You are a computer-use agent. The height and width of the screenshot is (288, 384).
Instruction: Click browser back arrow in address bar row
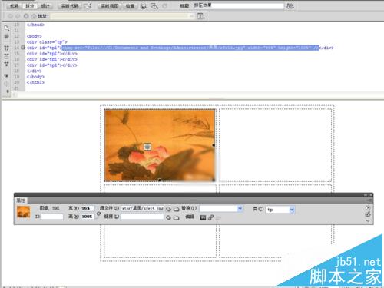pos(10,16)
